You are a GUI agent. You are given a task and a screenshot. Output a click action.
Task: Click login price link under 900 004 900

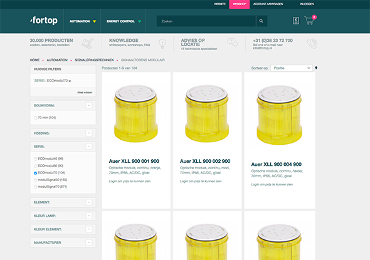tap(272, 185)
